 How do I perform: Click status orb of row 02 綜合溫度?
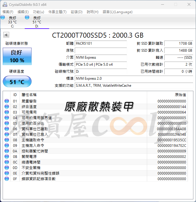pyautogui.click(x=7, y=107)
